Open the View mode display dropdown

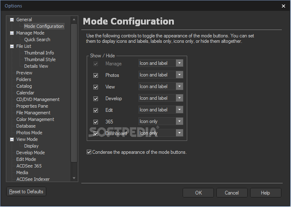(179, 86)
